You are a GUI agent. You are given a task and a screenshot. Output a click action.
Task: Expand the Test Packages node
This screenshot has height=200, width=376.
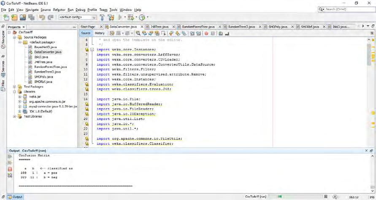(x=14, y=87)
